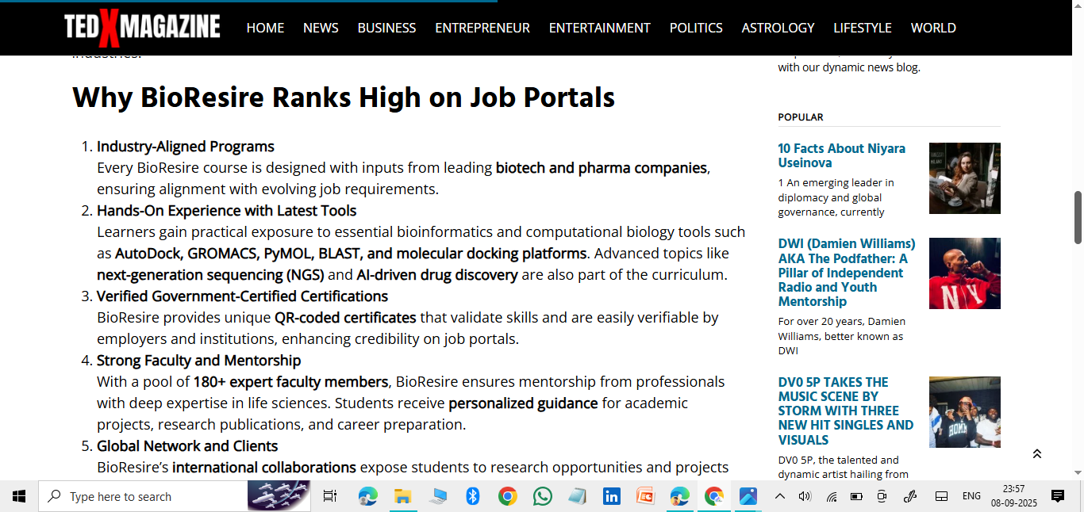Click the scroll-to-top double chevron button

[1036, 454]
